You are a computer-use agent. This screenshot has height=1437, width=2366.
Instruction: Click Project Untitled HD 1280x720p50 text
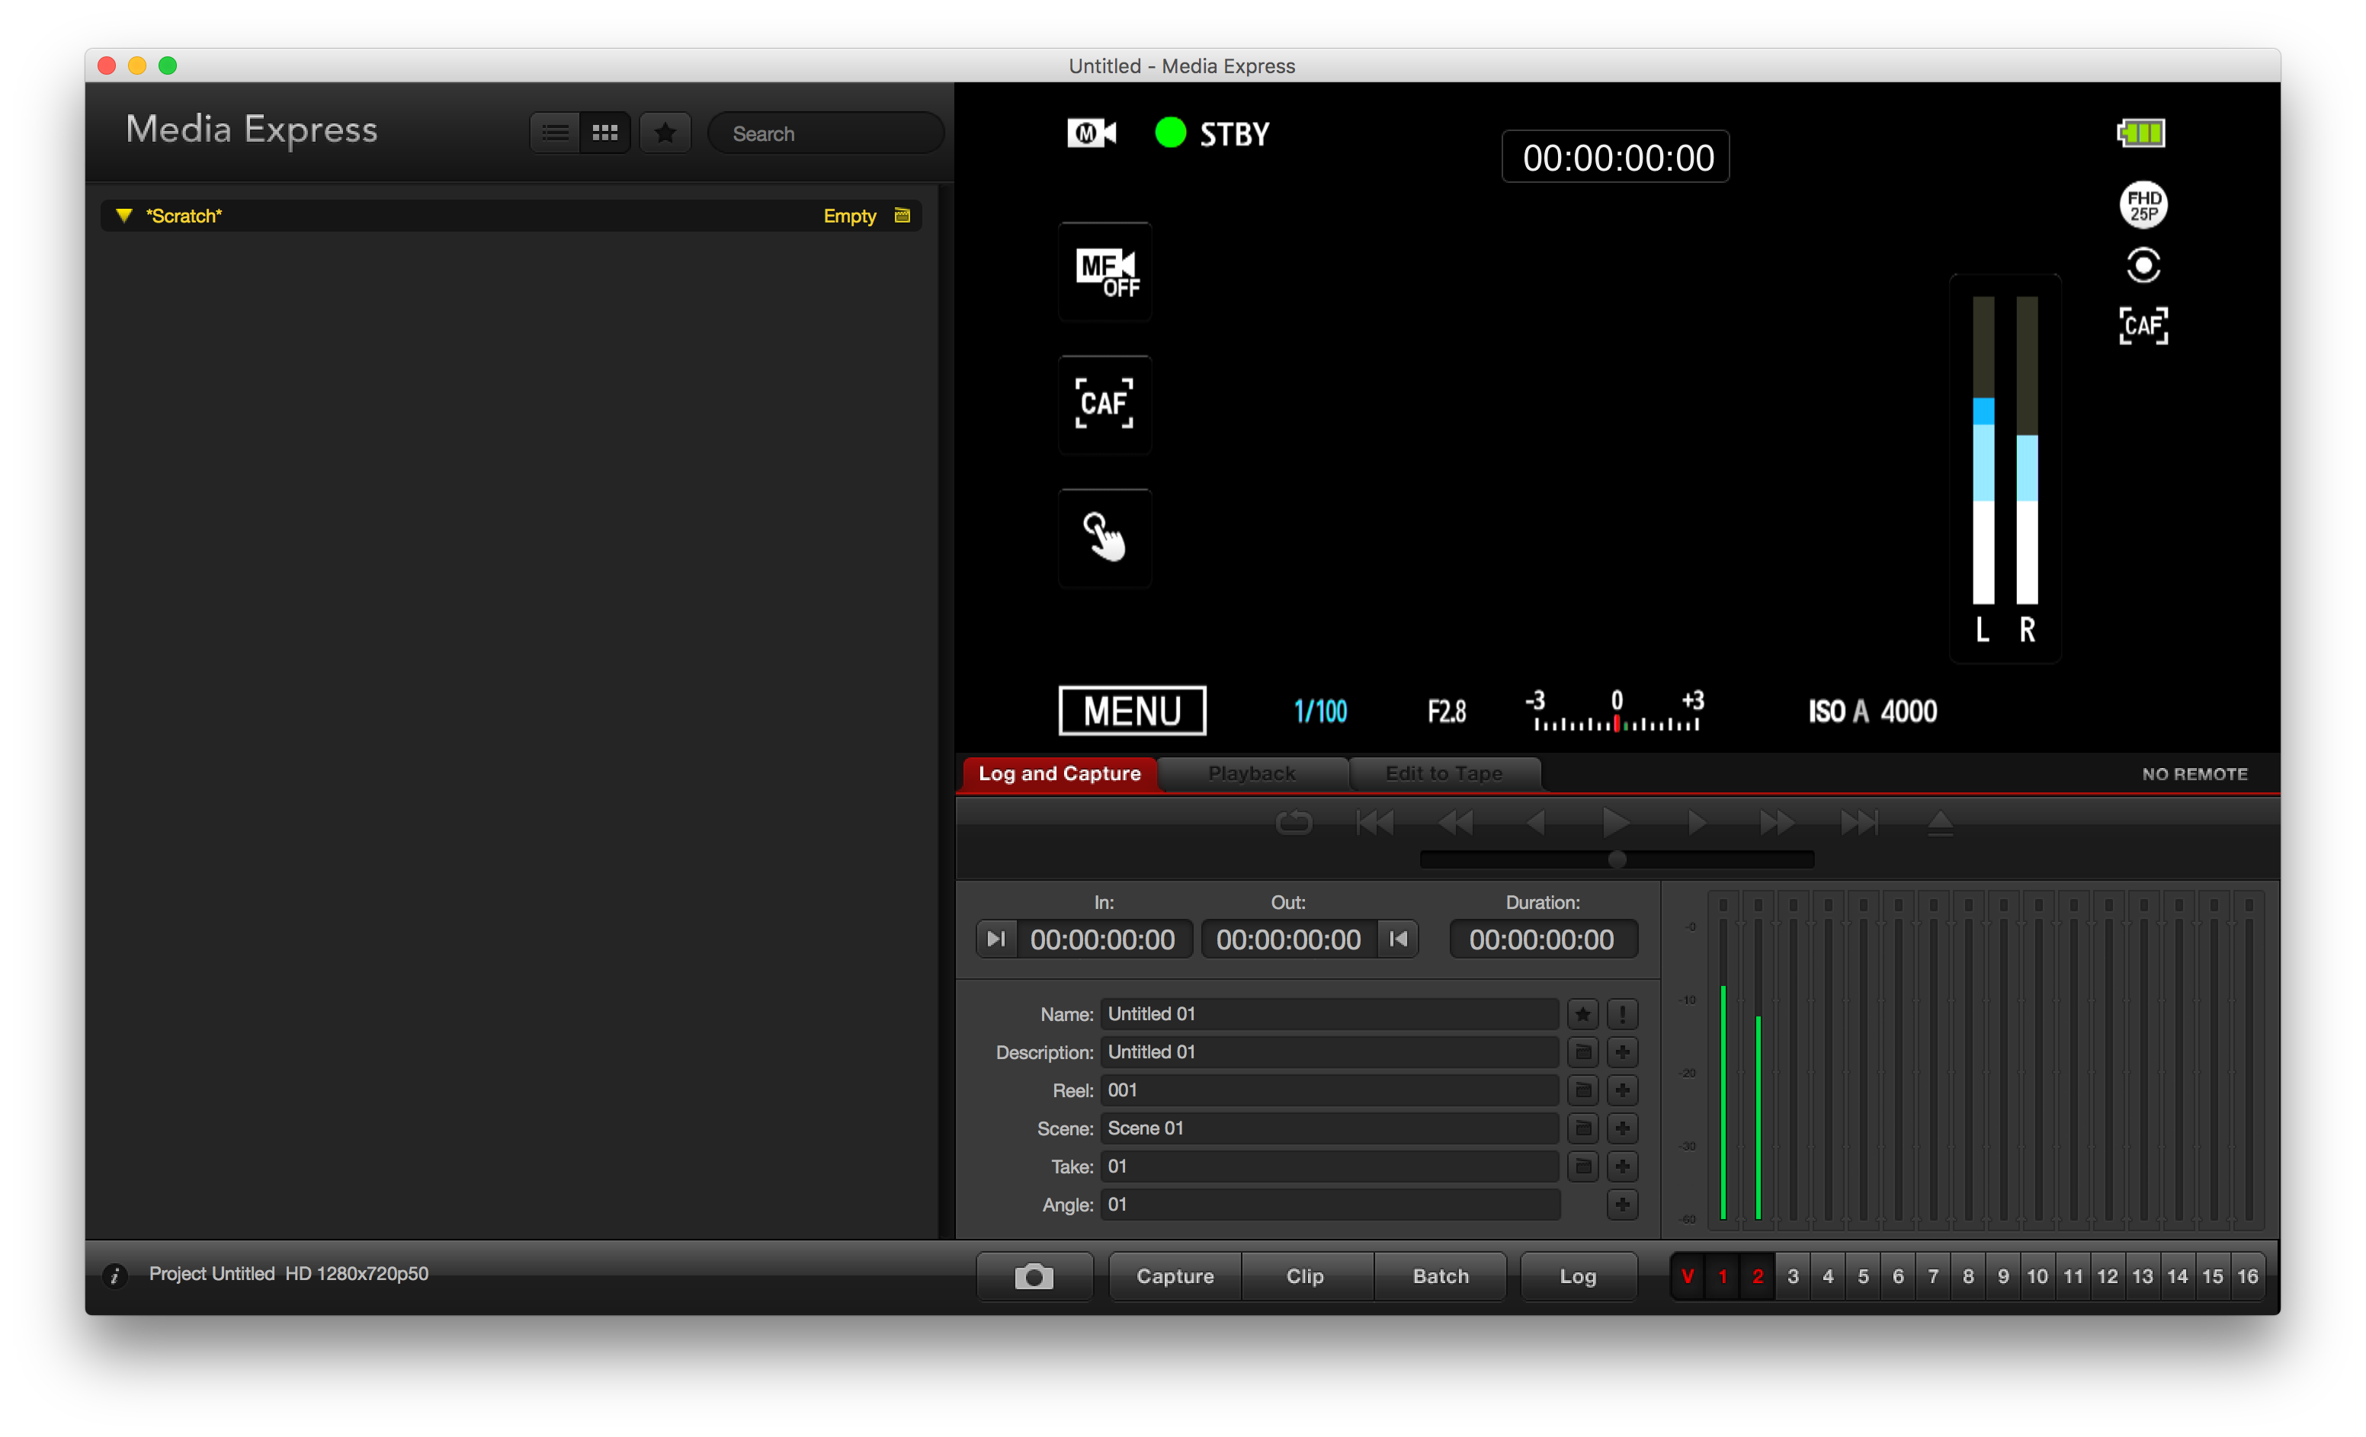coord(289,1274)
